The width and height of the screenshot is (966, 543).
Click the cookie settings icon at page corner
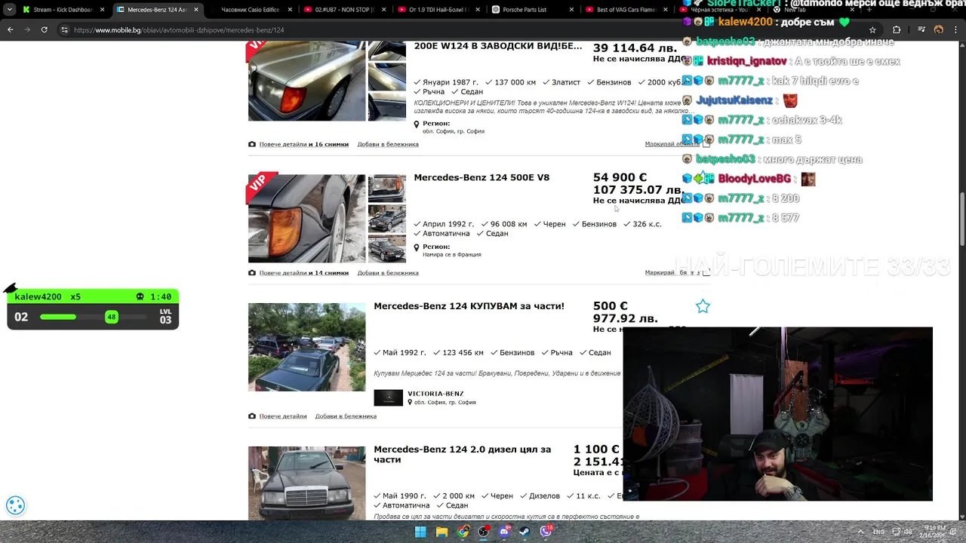point(16,505)
